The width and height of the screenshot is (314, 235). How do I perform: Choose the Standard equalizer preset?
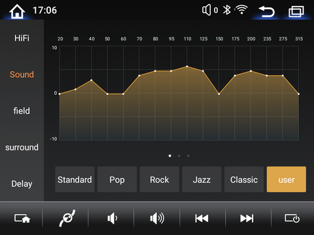tap(75, 180)
